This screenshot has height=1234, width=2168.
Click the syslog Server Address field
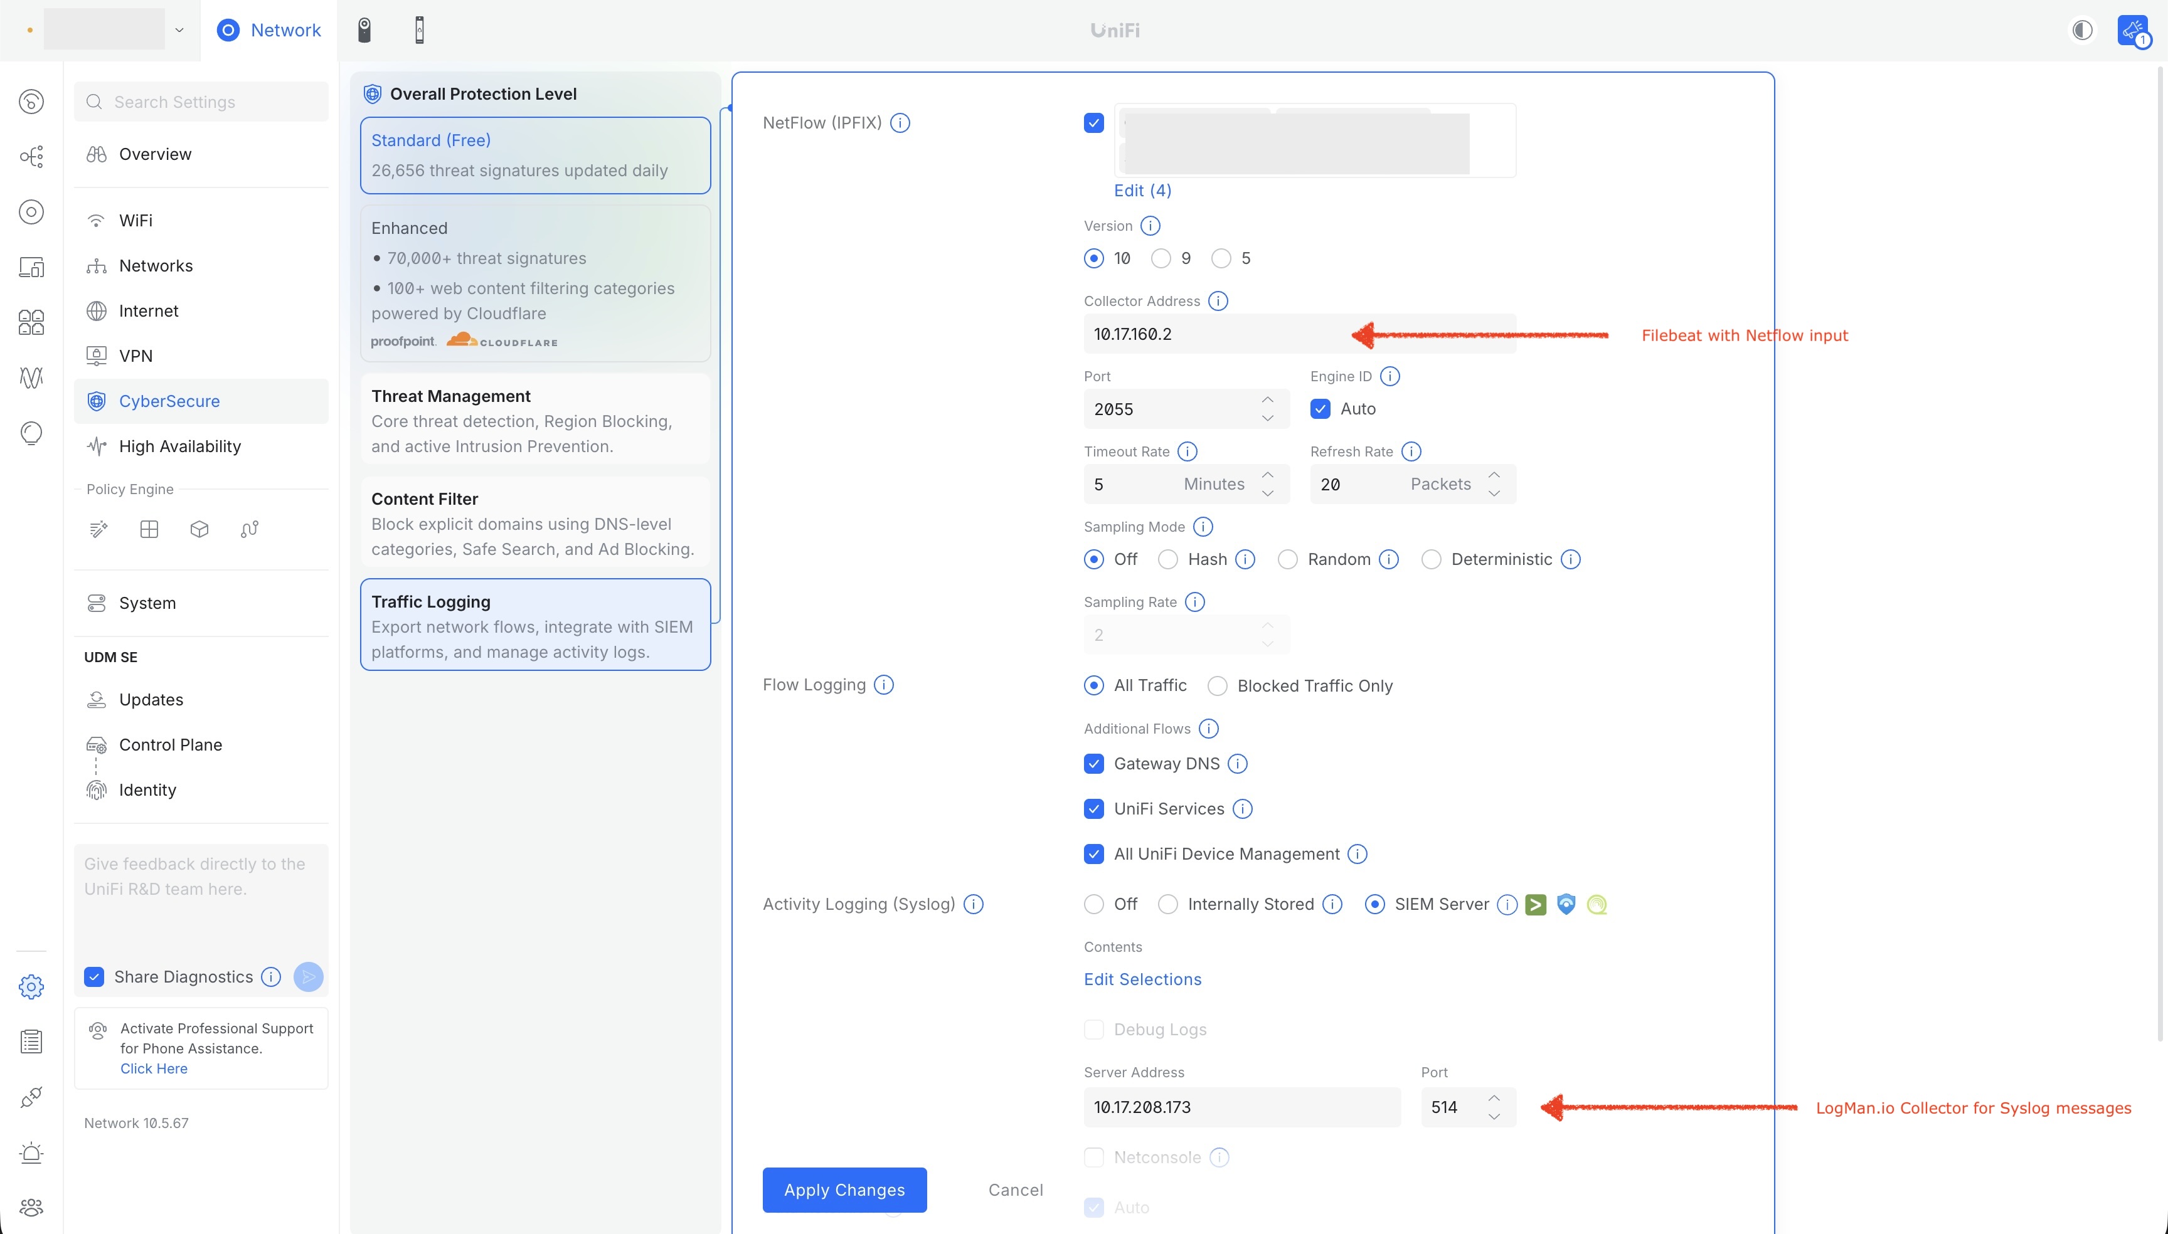pos(1241,1107)
